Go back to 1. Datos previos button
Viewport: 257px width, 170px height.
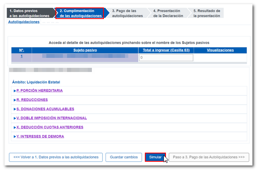click(55, 157)
